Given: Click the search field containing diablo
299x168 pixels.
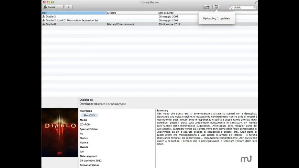Looking at the screenshot, I should pos(242,7).
